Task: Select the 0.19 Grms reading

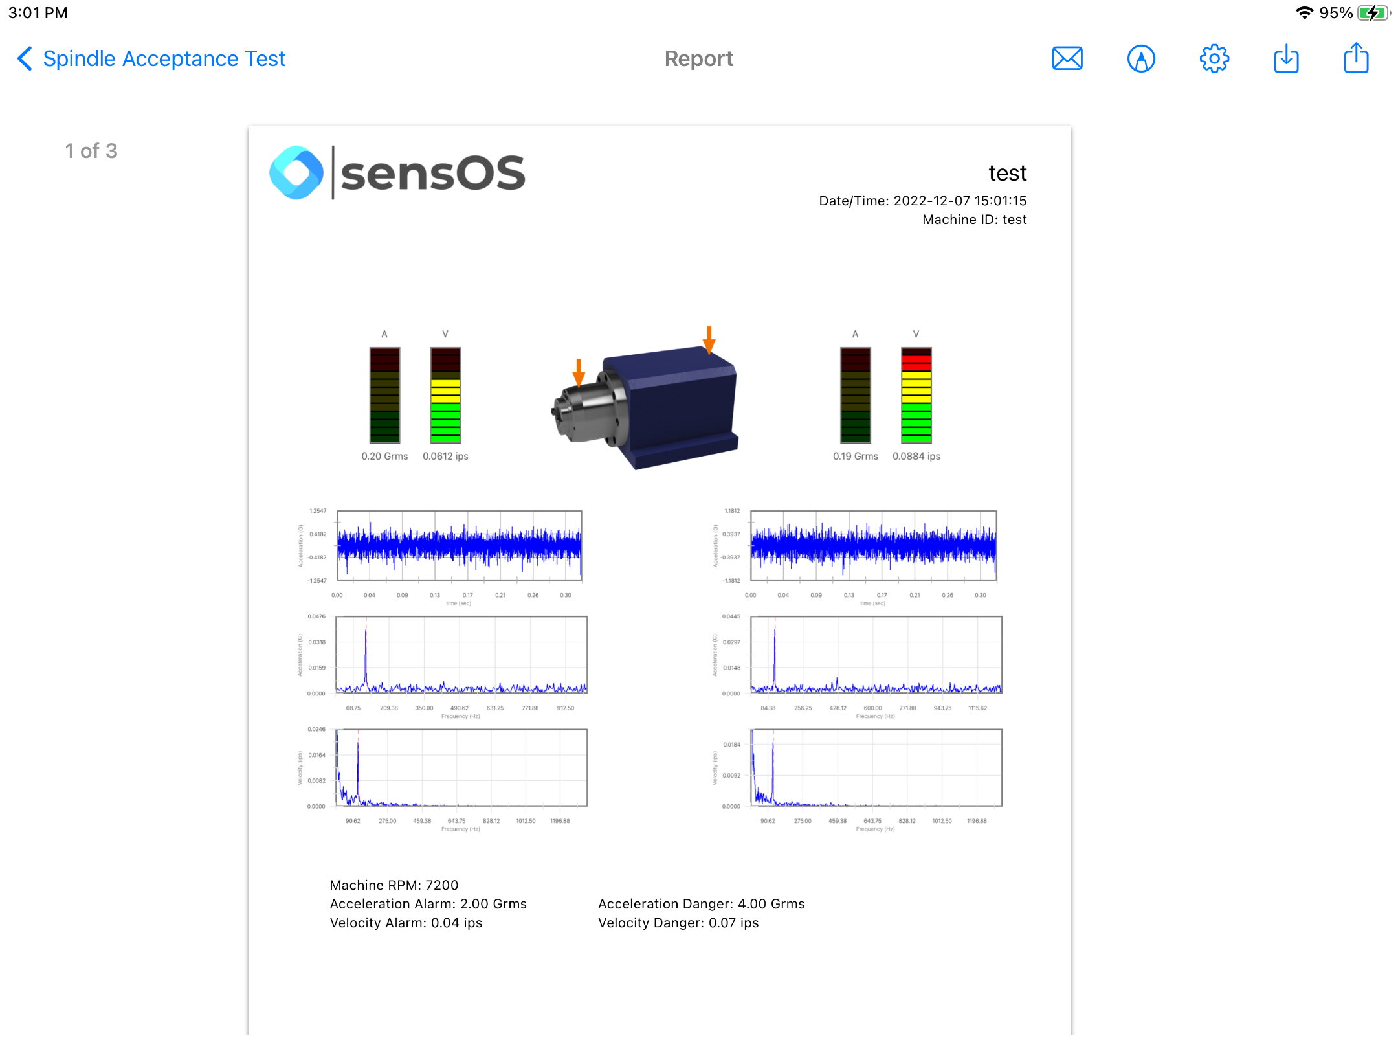Action: click(855, 457)
